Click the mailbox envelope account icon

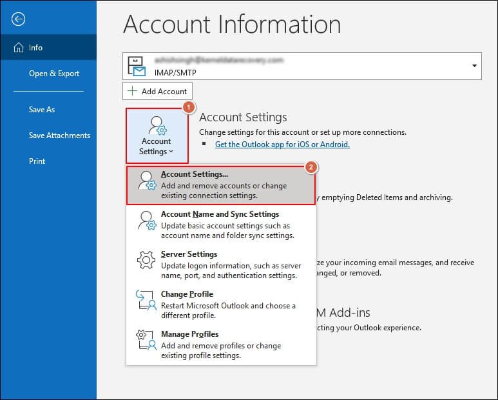click(x=136, y=66)
